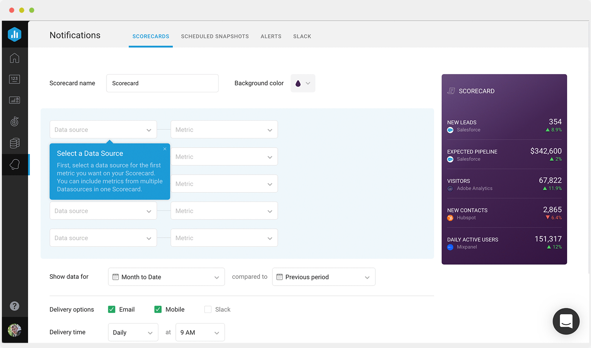Screen dimensions: 591x348
Task: Open the fifth row Data source dropdown
Action: (103, 238)
